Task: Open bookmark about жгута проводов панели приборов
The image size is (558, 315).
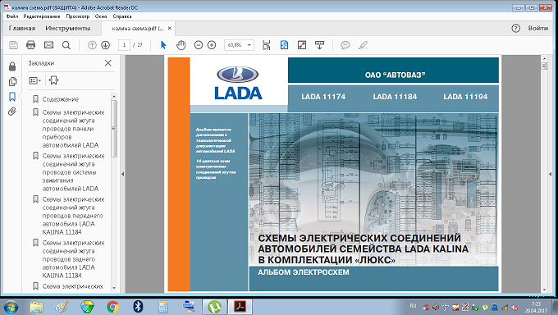Action: click(x=73, y=129)
